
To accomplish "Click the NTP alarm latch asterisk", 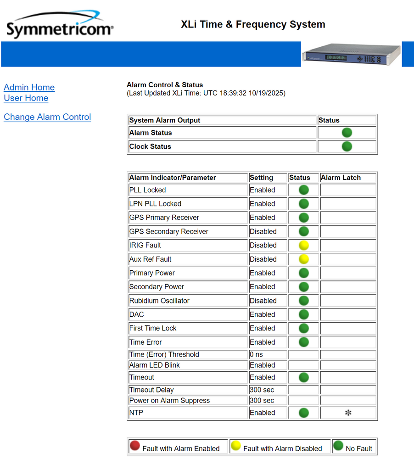I will pyautogui.click(x=348, y=413).
